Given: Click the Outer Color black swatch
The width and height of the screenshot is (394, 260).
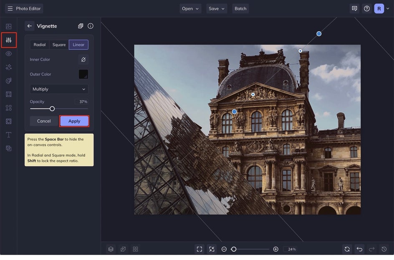Looking at the screenshot, I should [83, 74].
